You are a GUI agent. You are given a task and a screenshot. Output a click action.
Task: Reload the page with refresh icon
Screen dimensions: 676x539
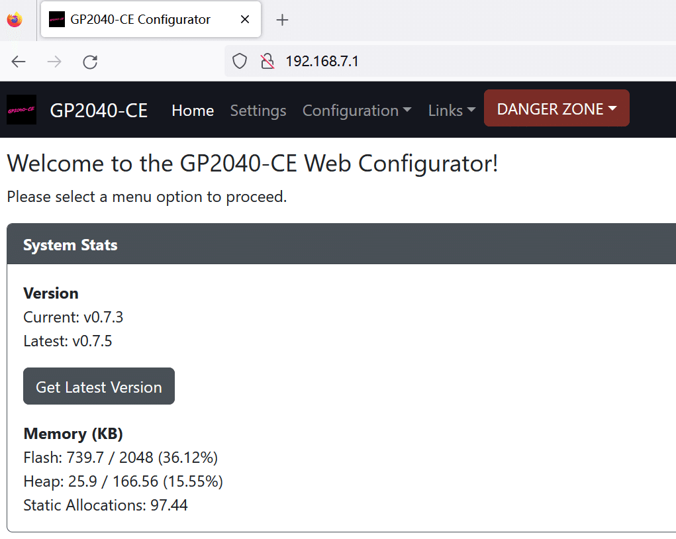click(x=90, y=62)
